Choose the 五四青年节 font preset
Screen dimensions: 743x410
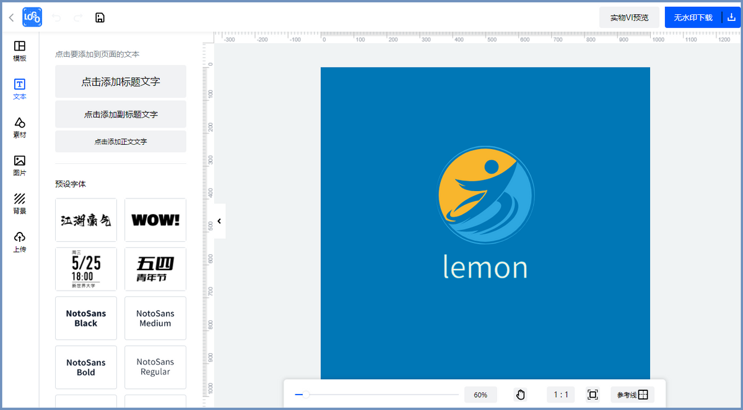(x=155, y=269)
